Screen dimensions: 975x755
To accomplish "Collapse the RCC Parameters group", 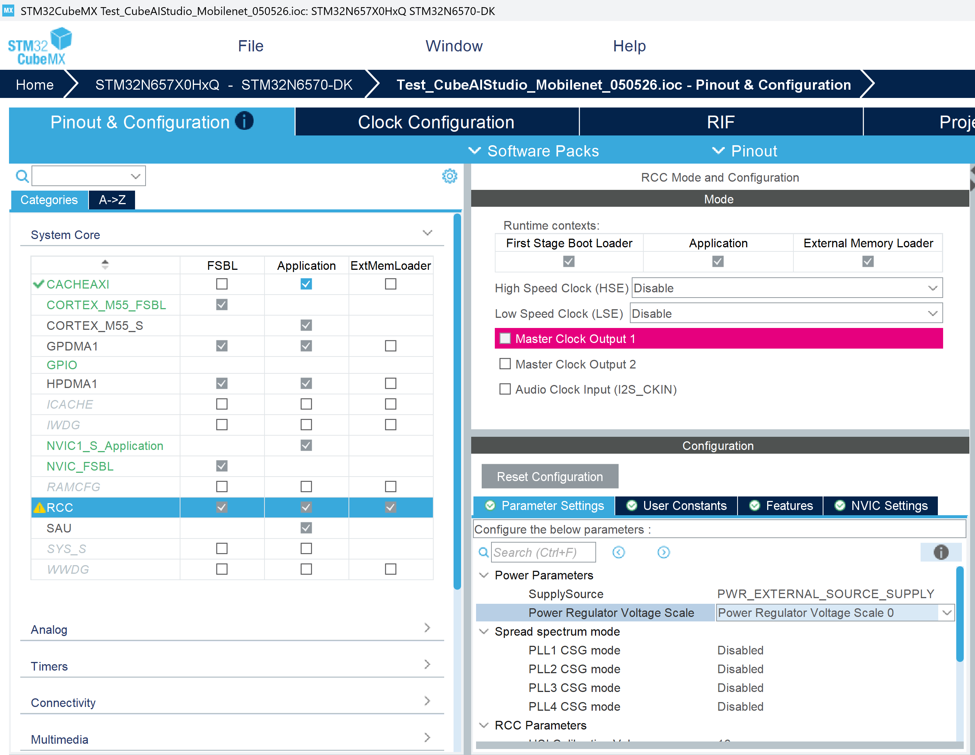I will coord(484,725).
